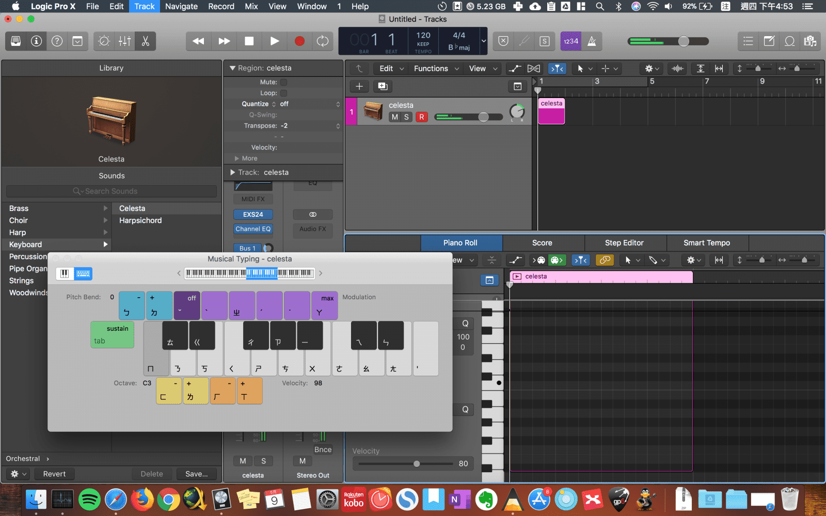This screenshot has height=516, width=826.
Task: Open Tracks area Edit menu
Action: (x=392, y=69)
